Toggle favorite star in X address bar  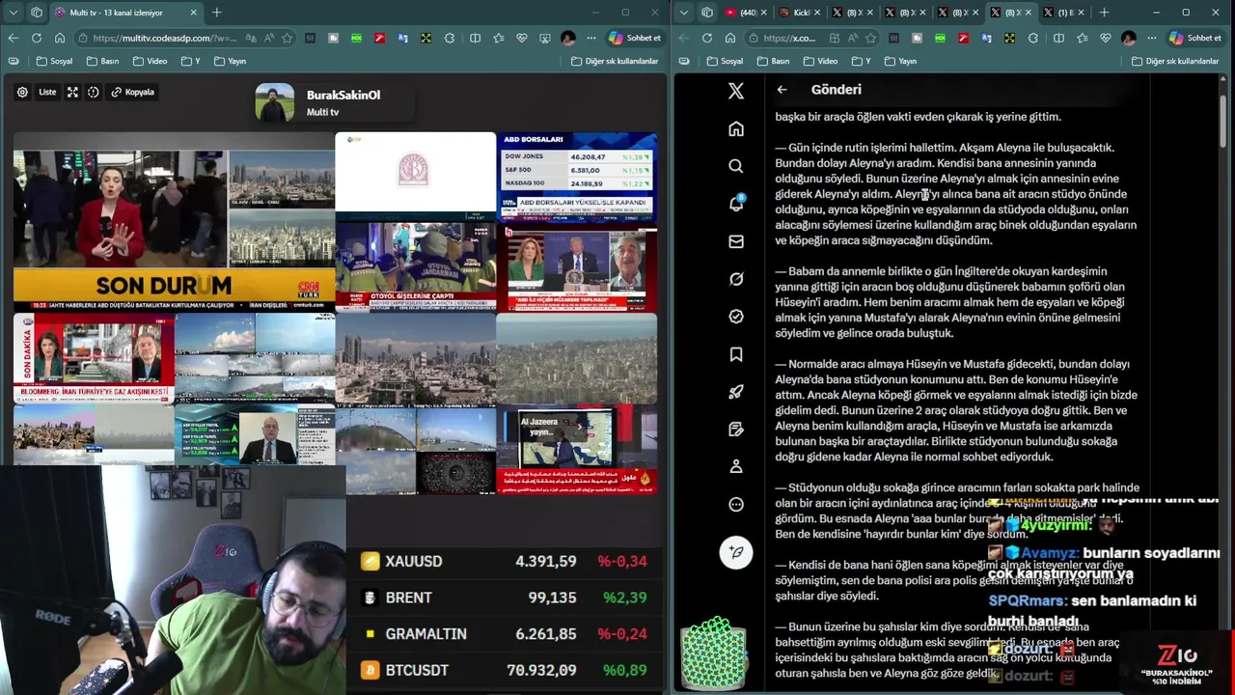pyautogui.click(x=871, y=38)
